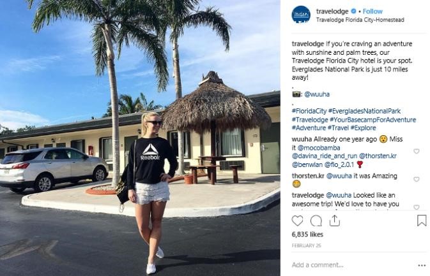Click the verified badge next to travelodge
430x276 pixels.
click(353, 11)
